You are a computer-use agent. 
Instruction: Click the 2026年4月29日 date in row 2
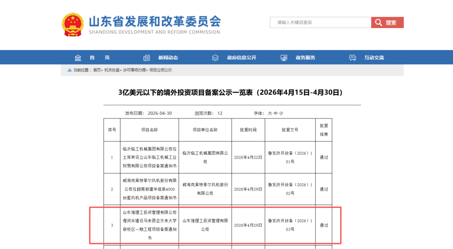click(248, 189)
